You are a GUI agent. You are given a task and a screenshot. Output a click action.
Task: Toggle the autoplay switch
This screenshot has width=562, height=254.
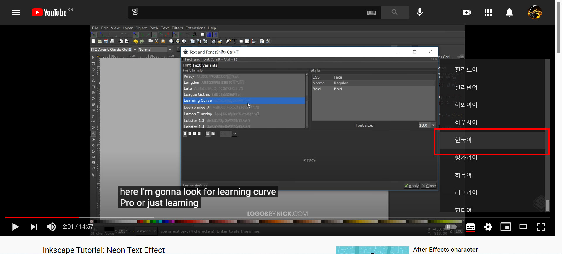click(451, 227)
